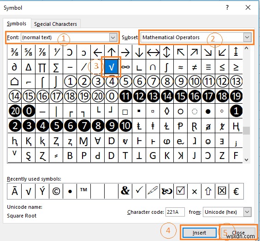Select the greater-than-or-equal symbol
The width and height of the screenshot is (260, 241).
pyautogui.click(x=236, y=67)
